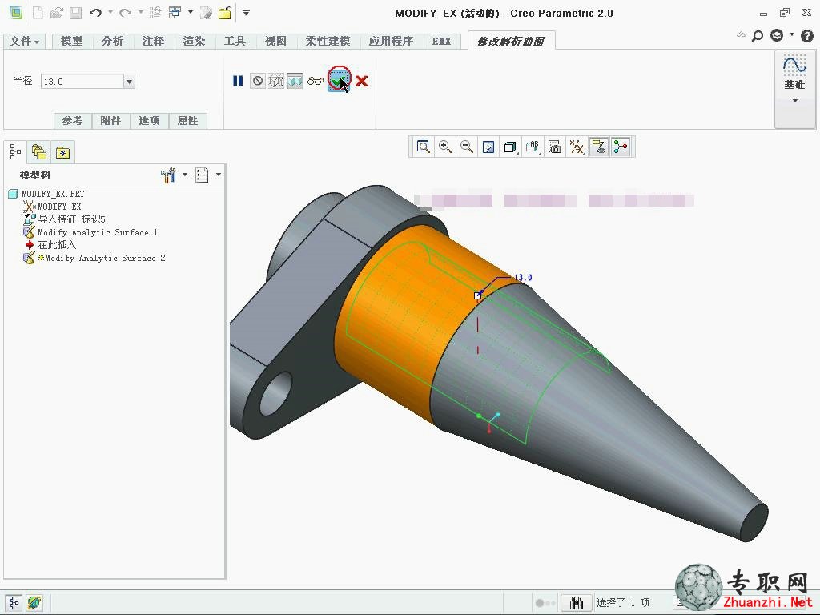
Task: Toggle verify mode glasses icon
Action: 316,81
